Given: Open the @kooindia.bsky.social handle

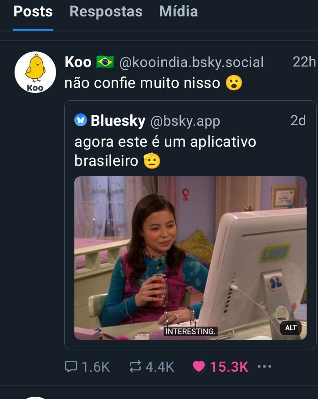Looking at the screenshot, I should click(x=191, y=62).
